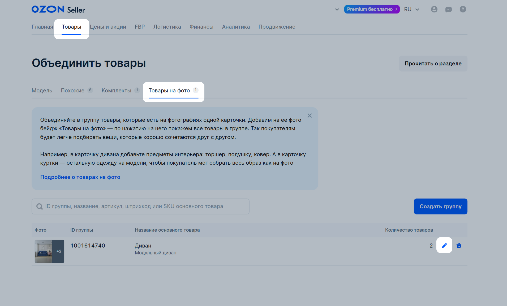
Task: Open the Продвижение menu item
Action: point(277,27)
